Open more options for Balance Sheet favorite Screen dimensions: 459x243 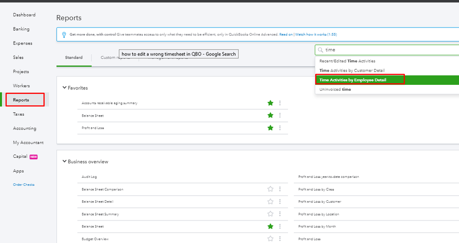pyautogui.click(x=280, y=116)
